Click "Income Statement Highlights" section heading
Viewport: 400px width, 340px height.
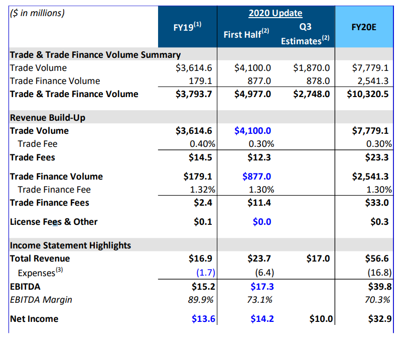click(x=70, y=245)
